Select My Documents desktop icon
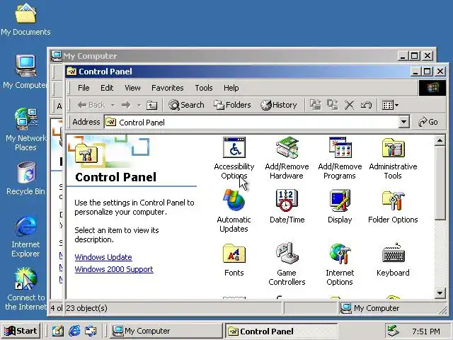Screen dimensions: 453x340 25,20
